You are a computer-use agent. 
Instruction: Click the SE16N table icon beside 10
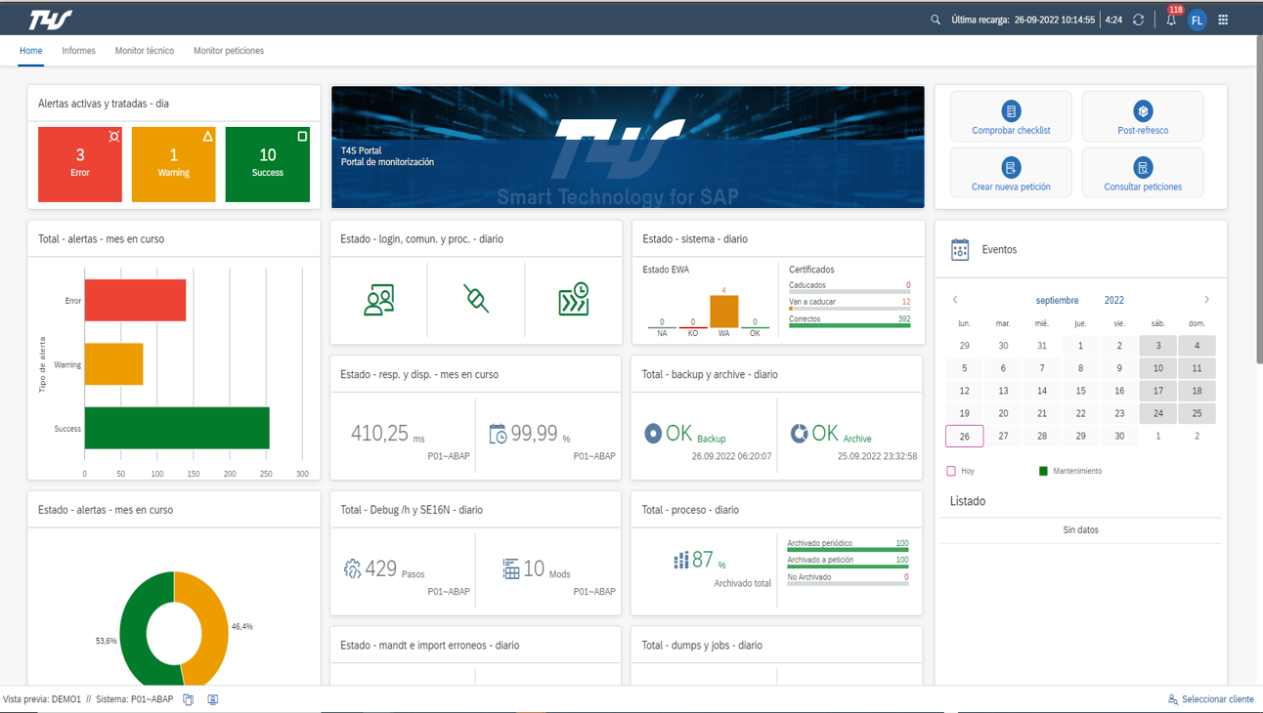510,568
